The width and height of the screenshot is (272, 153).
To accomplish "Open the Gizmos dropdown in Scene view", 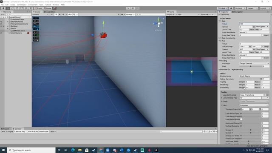I will 130,14.
